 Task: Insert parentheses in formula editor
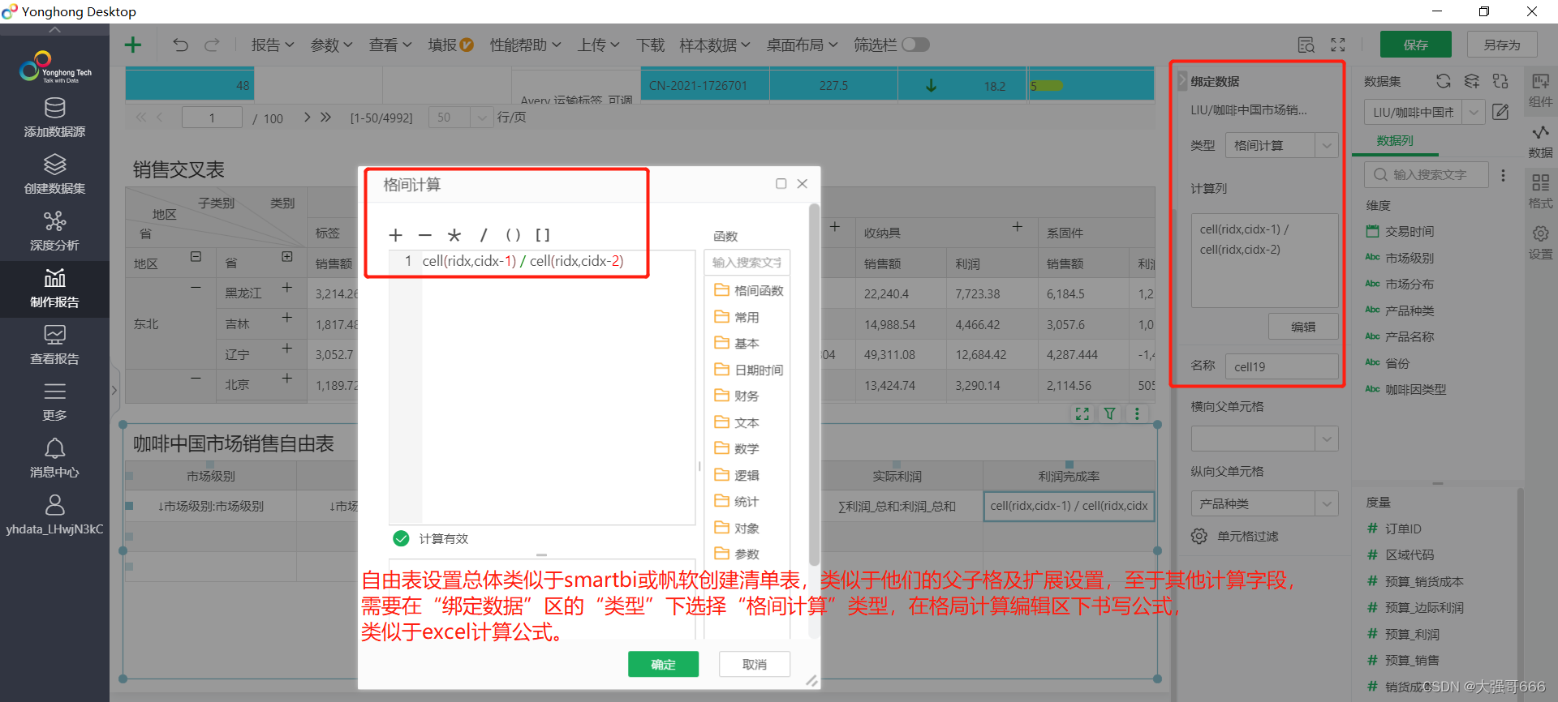coord(513,235)
